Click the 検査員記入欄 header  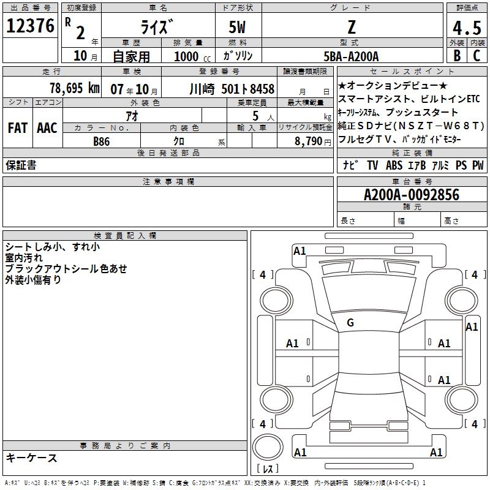click(x=125, y=236)
